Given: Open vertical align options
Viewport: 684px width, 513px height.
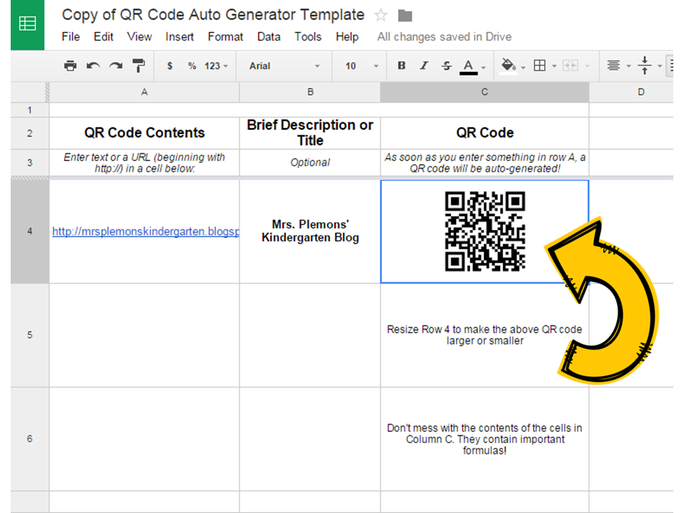Looking at the screenshot, I should click(x=644, y=66).
